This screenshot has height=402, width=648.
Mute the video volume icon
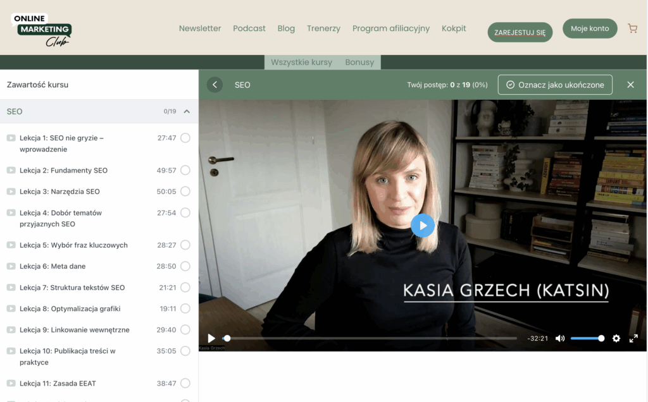point(560,338)
